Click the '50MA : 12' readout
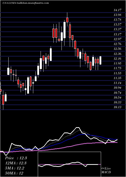Image resolution: width=126 pixels, height=177 pixels. (x=14, y=173)
